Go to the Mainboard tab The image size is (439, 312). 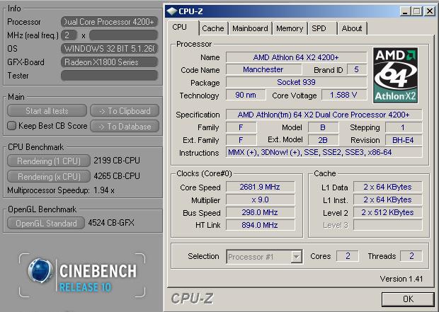[x=250, y=28]
